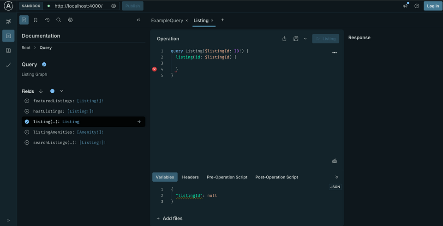Click the JSON format button
Screen dimensions: 443x226
335,187
